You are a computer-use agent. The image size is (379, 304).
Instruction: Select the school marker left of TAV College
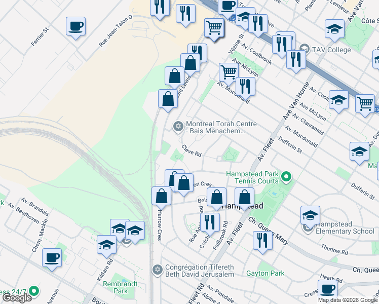pos(245,17)
